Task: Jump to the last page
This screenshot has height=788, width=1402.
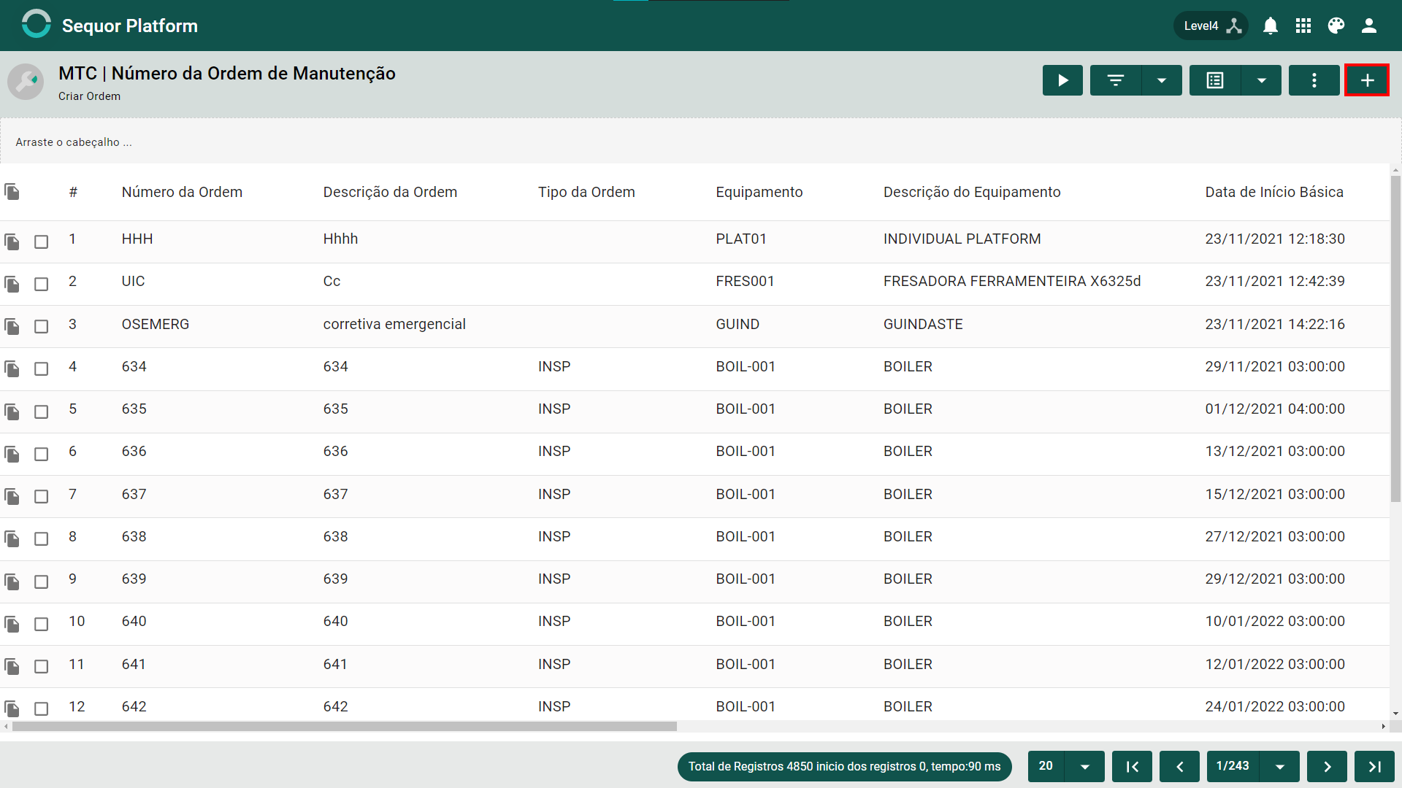Action: coord(1374,766)
